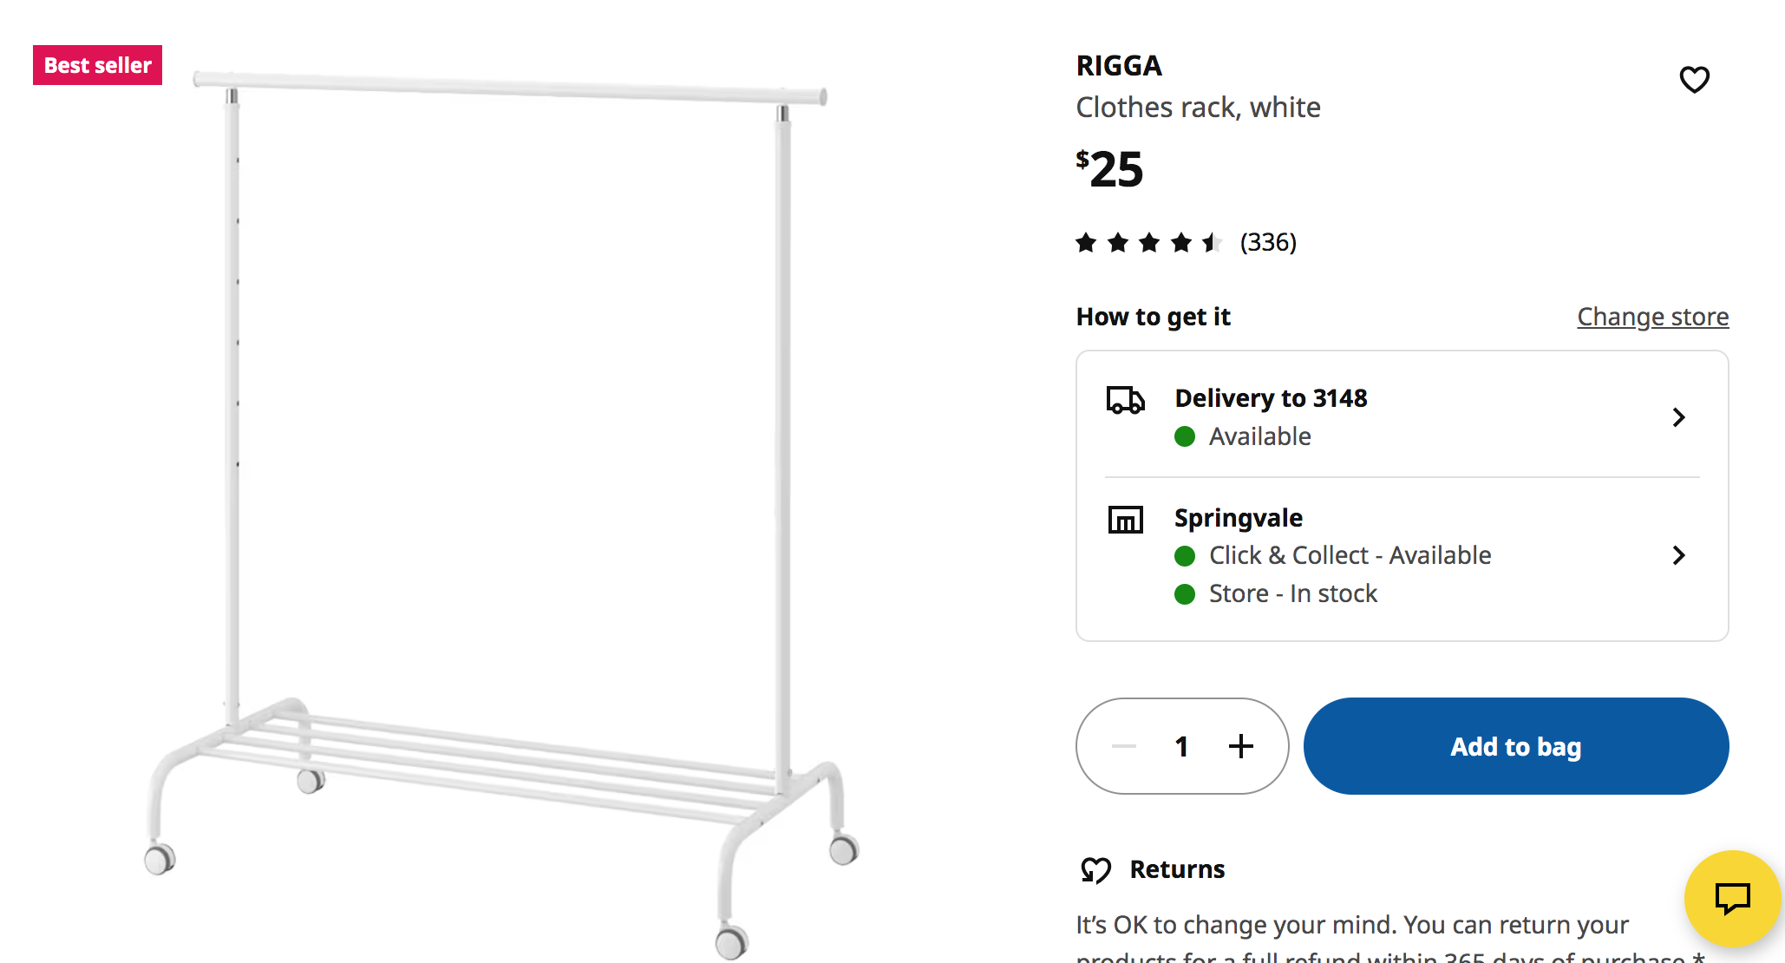The width and height of the screenshot is (1785, 963).
Task: Select the Click & Collect availability line
Action: click(x=1332, y=555)
